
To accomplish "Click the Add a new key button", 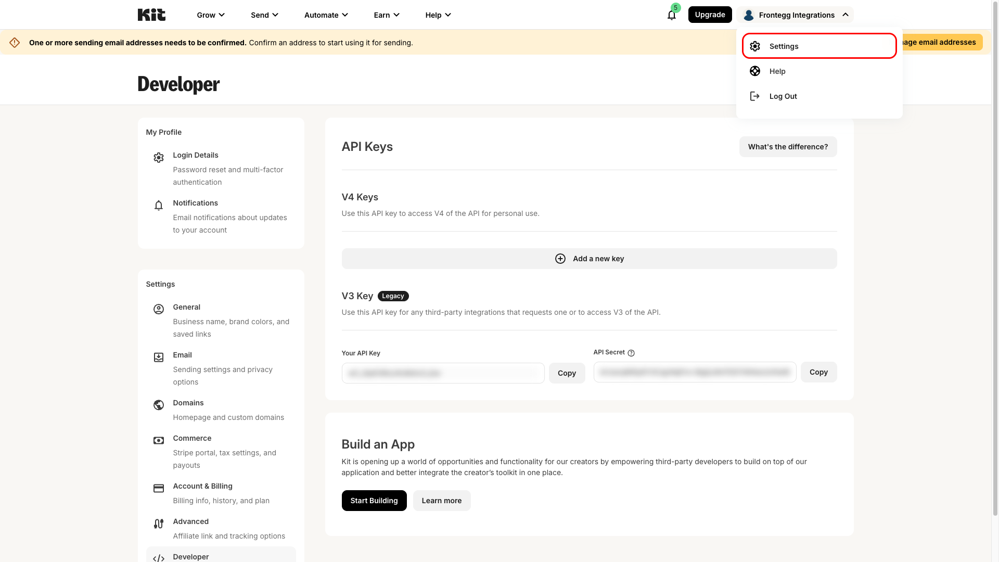I will (589, 259).
